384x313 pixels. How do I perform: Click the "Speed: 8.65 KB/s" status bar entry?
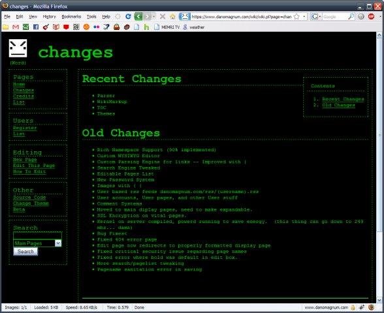81,307
